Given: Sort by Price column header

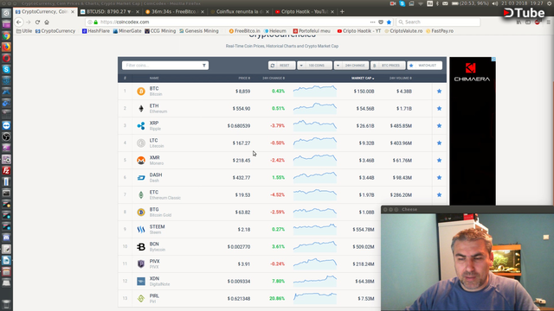Looking at the screenshot, I should [x=244, y=78].
